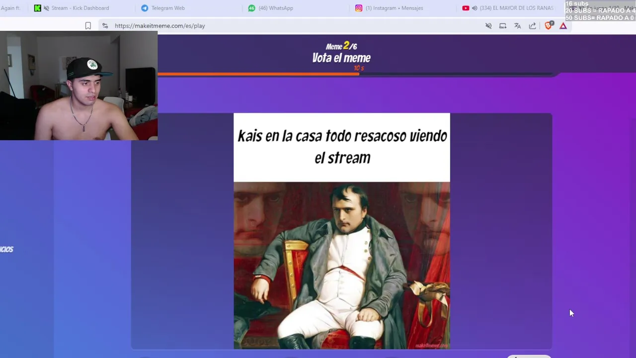636x358 pixels.
Task: Click the streamer webcam overlay
Action: coord(79,86)
